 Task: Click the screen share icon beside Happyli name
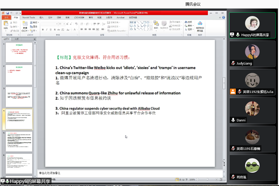(232, 34)
